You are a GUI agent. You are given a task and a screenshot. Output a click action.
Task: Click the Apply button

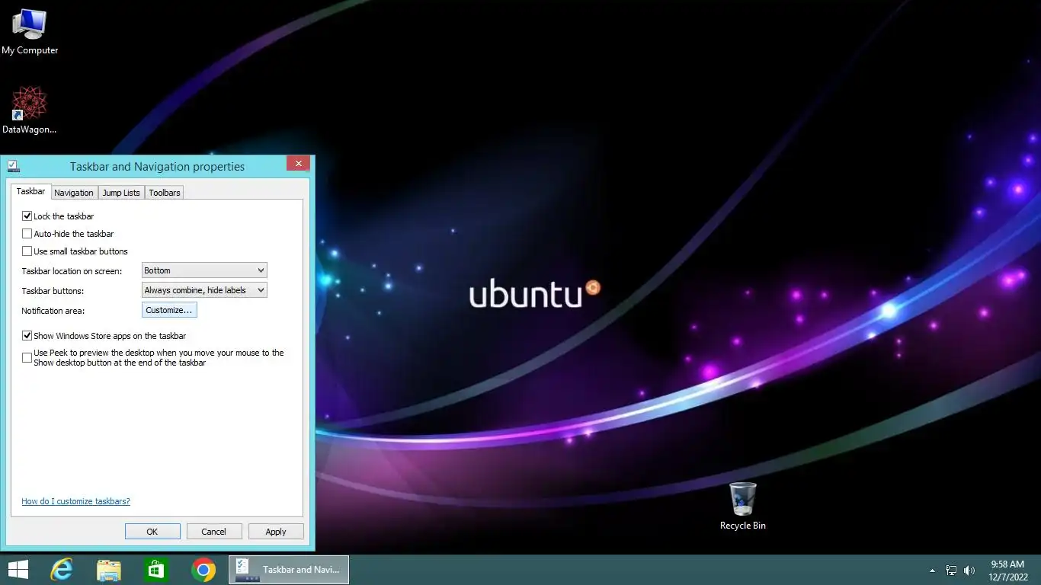pyautogui.click(x=276, y=532)
